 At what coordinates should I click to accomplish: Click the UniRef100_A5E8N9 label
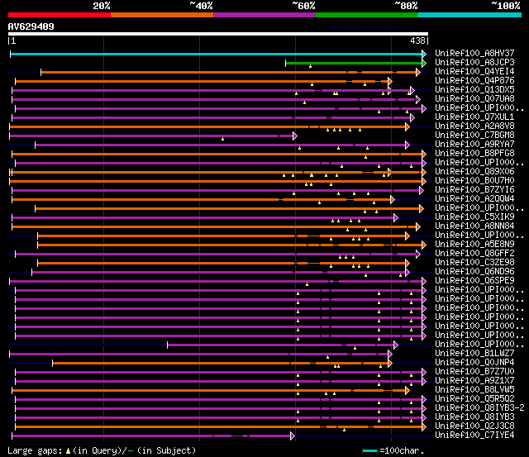474,244
